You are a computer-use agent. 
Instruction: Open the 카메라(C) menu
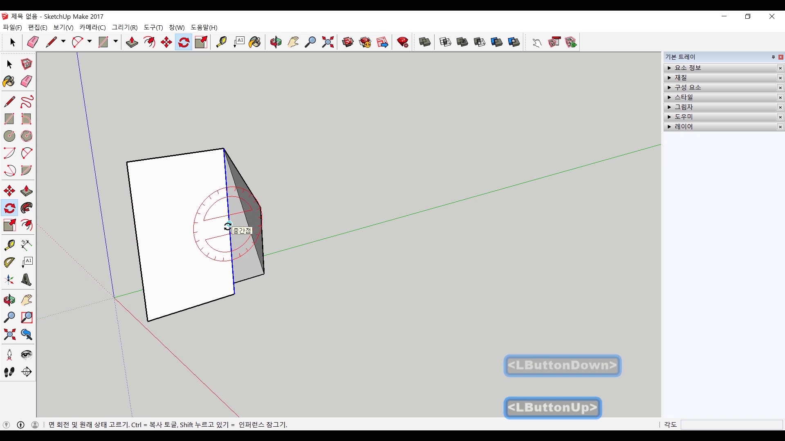(92, 27)
